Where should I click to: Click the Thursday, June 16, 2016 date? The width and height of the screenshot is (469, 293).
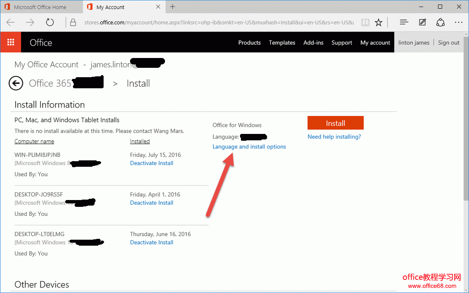(160, 234)
